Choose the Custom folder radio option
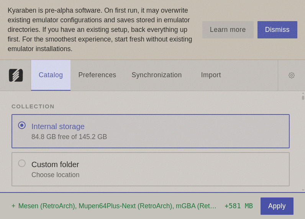The image size is (305, 219). tap(22, 163)
